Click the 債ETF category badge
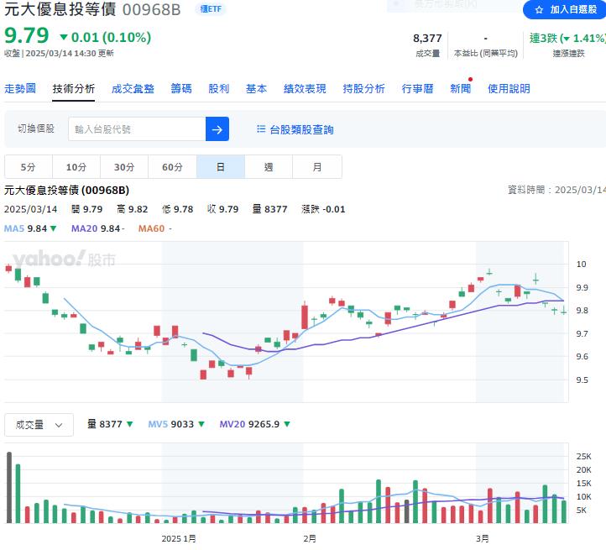This screenshot has height=550, width=606. click(x=209, y=9)
